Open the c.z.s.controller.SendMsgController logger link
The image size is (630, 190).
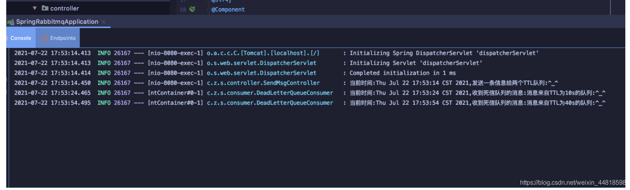[263, 83]
